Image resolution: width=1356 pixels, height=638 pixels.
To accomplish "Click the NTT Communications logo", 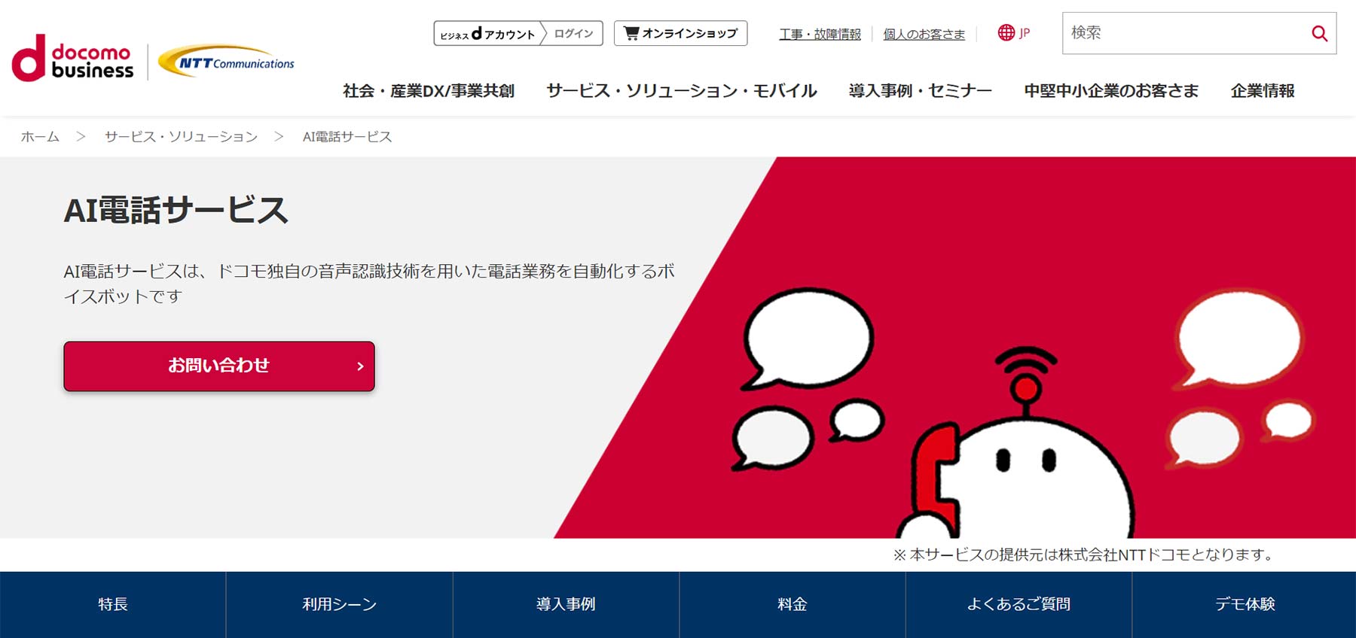I will click(227, 61).
